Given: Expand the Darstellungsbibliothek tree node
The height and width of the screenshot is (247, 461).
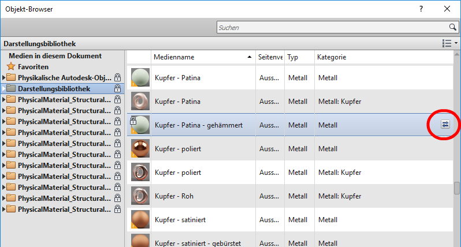Looking at the screenshot, I should pos(5,89).
